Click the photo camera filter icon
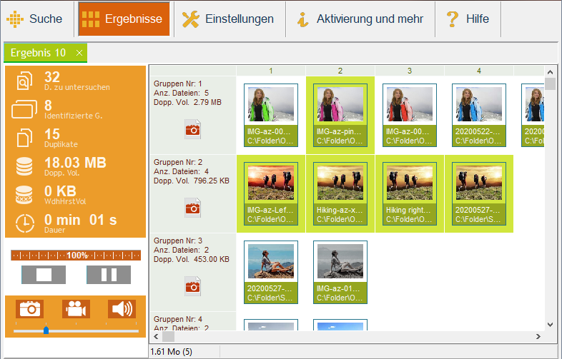 click(30, 308)
